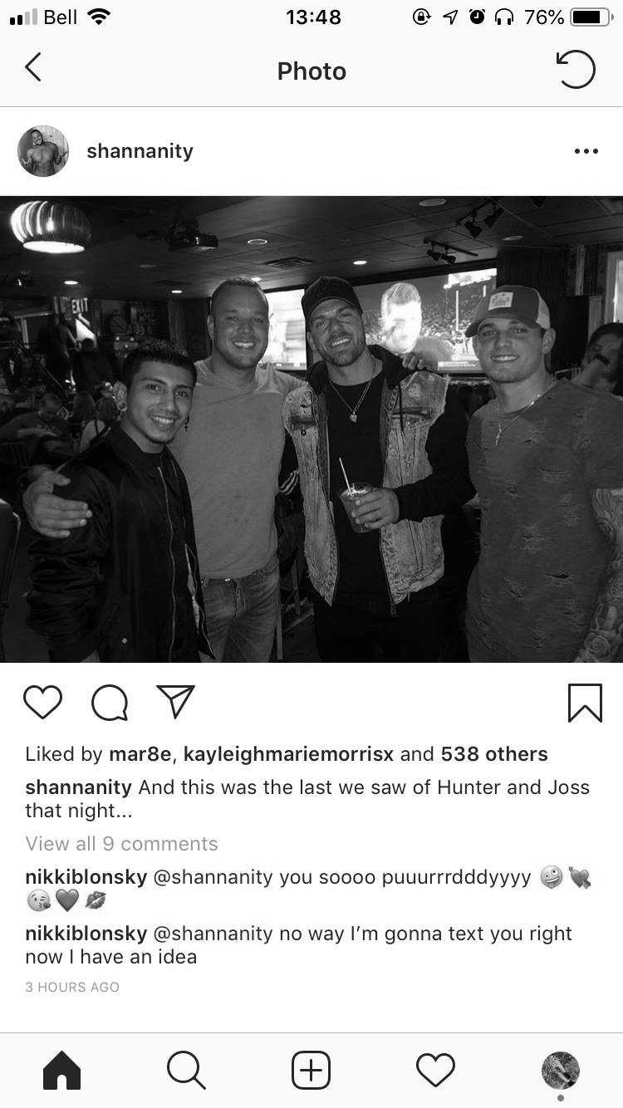Tap the refresh icon in header
This screenshot has width=623, height=1108.
pyautogui.click(x=576, y=70)
